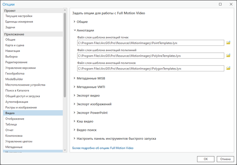Click the OK button
This screenshot has height=165, width=237.
coord(205,159)
